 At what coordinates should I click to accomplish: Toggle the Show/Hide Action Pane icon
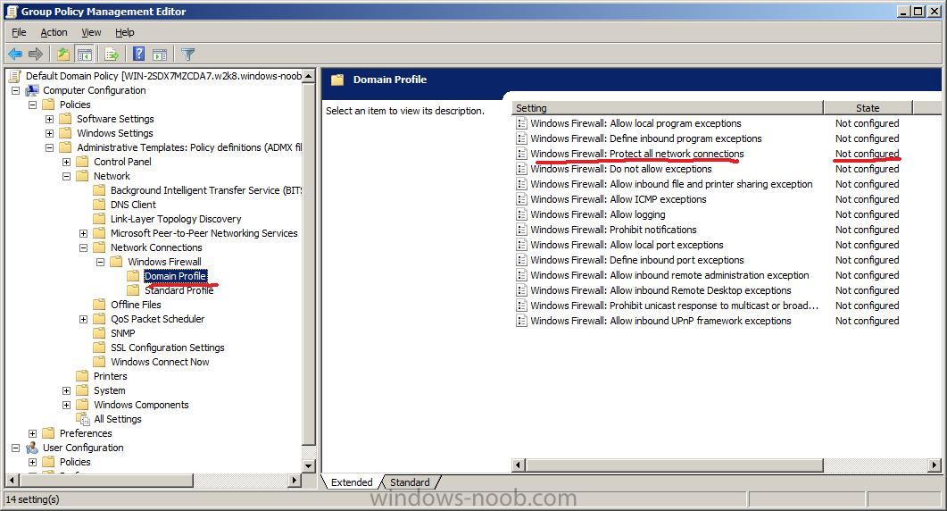point(160,54)
